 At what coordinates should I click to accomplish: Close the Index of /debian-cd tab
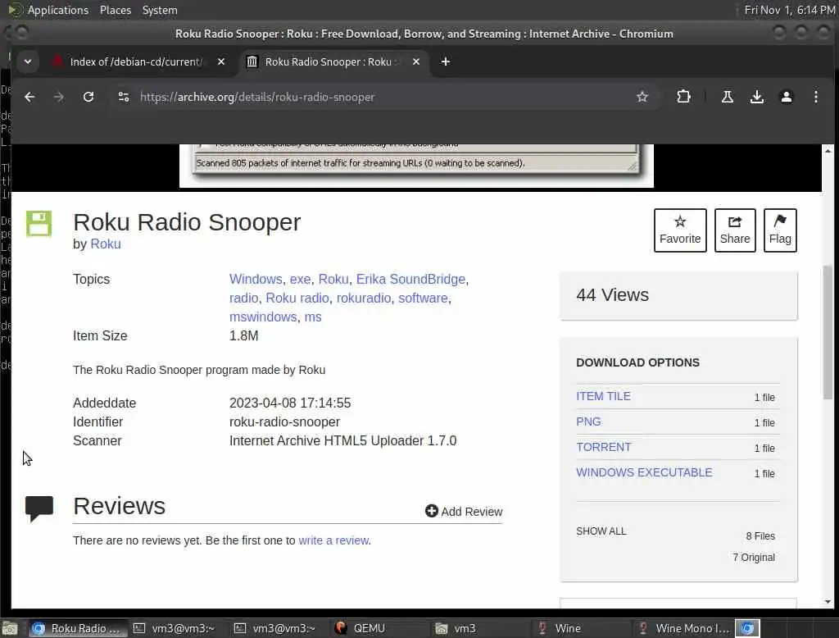pyautogui.click(x=221, y=62)
